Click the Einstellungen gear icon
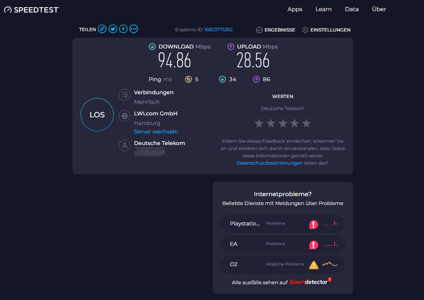 pos(305,30)
